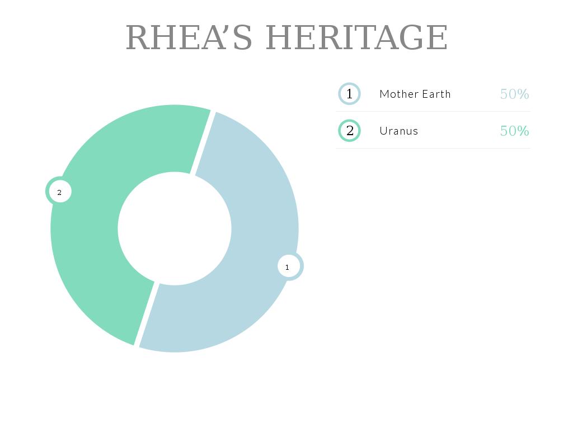Click the white center hole of the donut
This screenshot has width=573, height=429.
pyautogui.click(x=175, y=228)
